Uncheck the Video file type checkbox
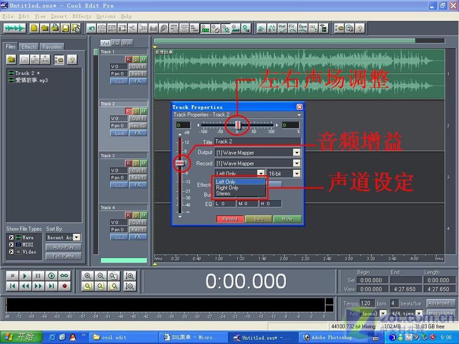Image resolution: width=459 pixels, height=344 pixels. click(11, 252)
